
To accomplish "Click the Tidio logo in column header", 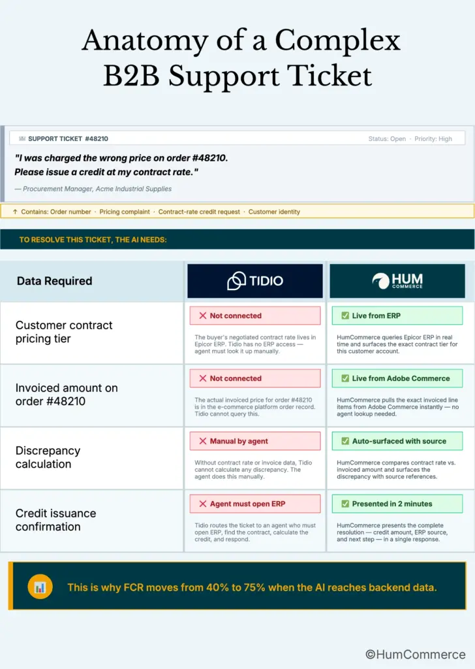I will pyautogui.click(x=254, y=281).
